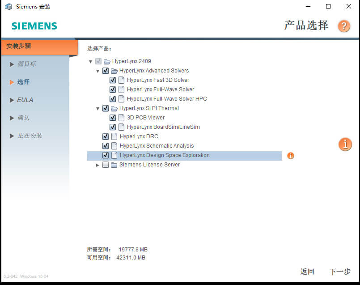Image resolution: width=360 pixels, height=285 pixels.
Task: Collapse the HyperLynx SI PI Thermal node
Action: 98,109
